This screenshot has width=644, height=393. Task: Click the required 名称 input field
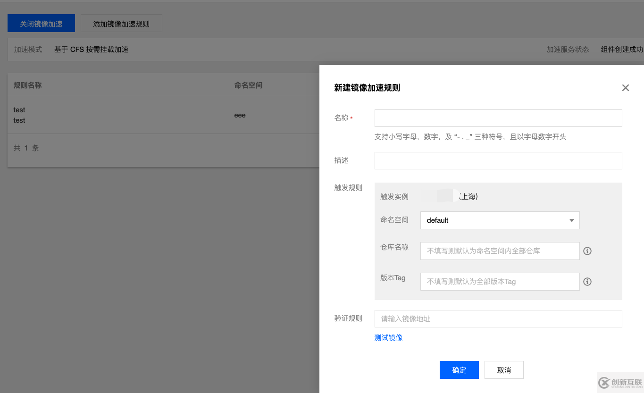point(498,118)
